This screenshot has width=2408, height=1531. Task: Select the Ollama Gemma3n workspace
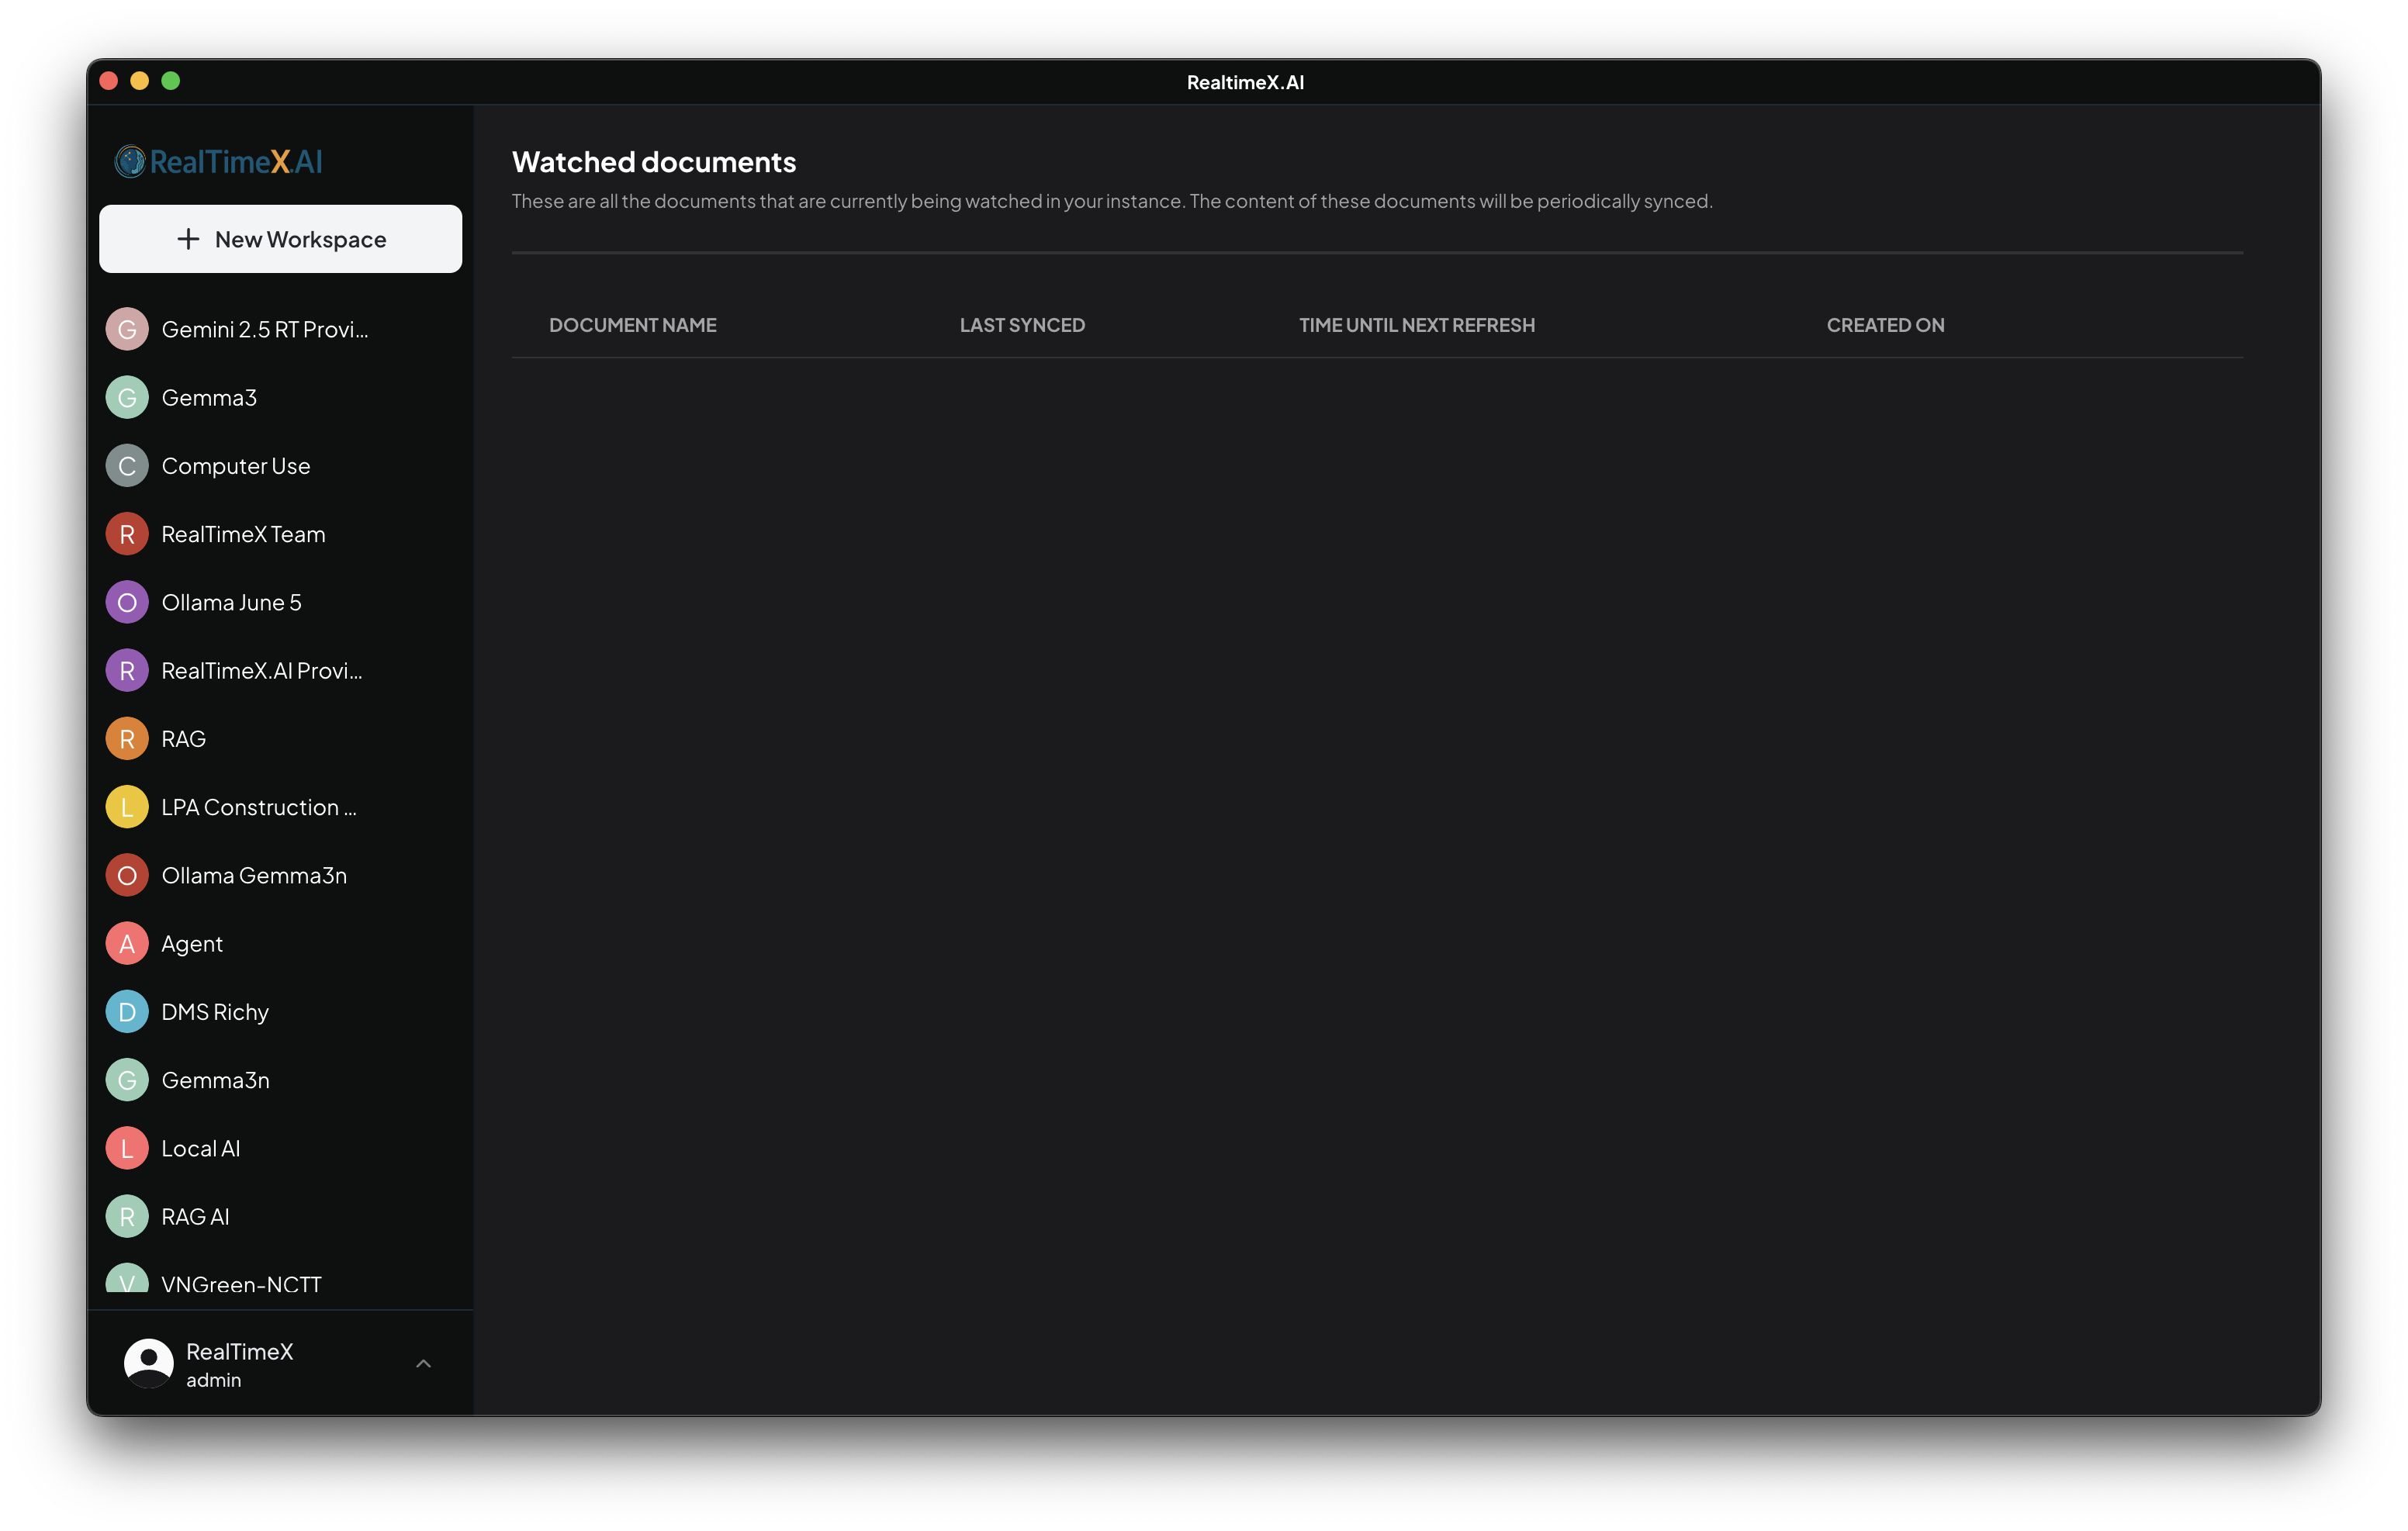click(x=254, y=876)
